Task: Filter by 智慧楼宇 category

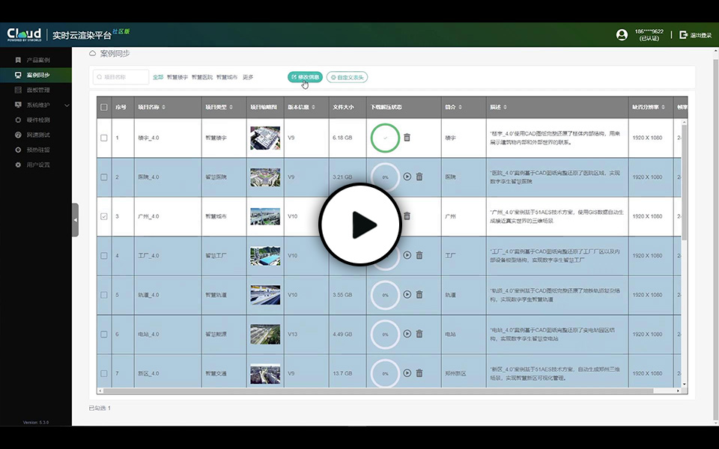Action: pos(177,77)
